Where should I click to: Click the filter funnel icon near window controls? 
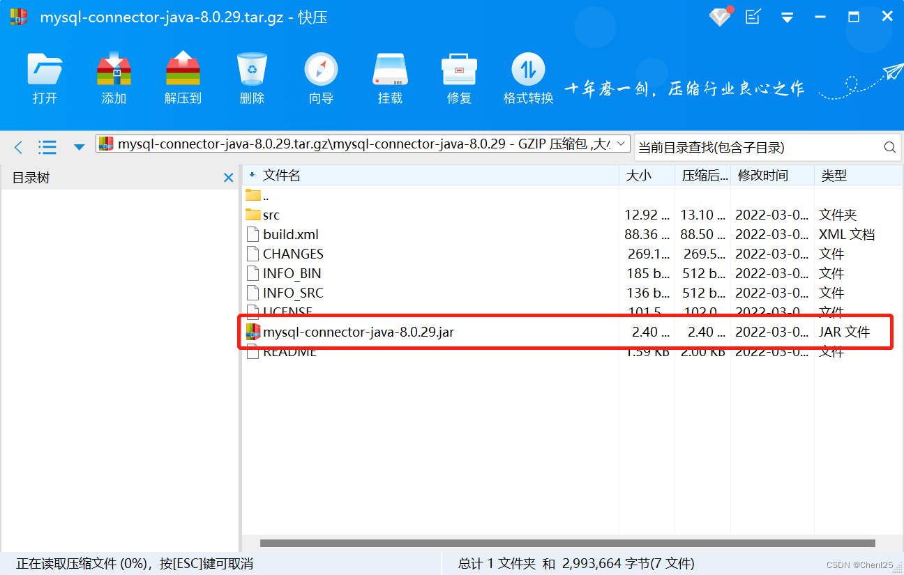(x=787, y=17)
